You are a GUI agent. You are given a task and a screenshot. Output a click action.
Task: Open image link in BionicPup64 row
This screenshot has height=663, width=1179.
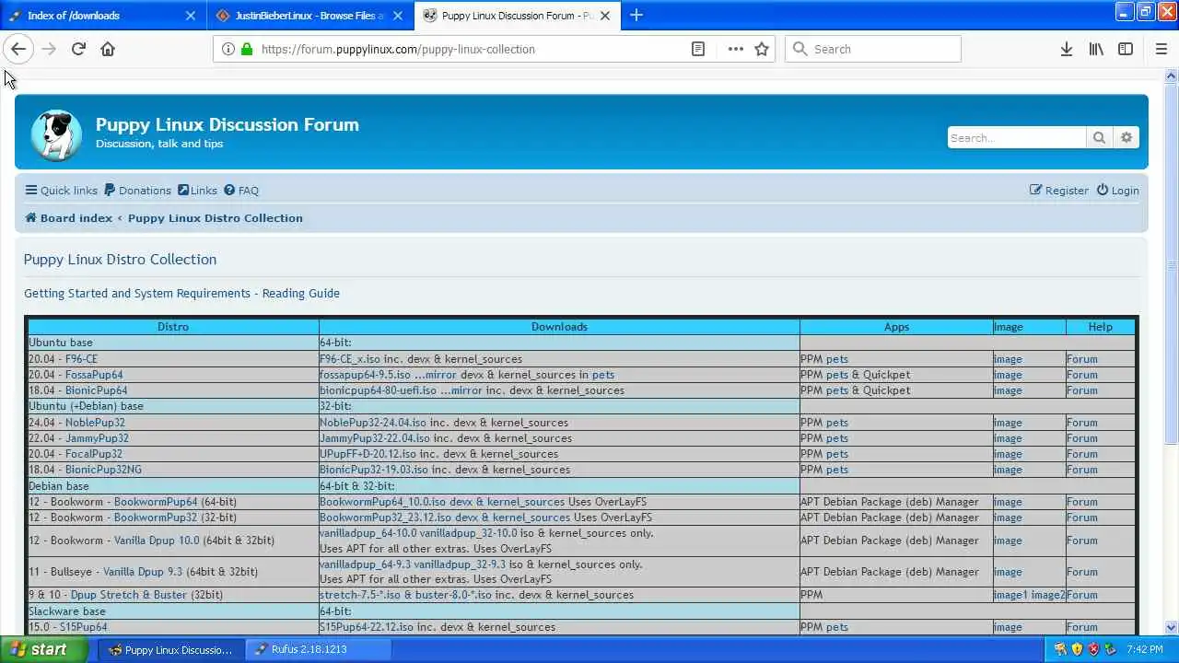[1008, 390]
